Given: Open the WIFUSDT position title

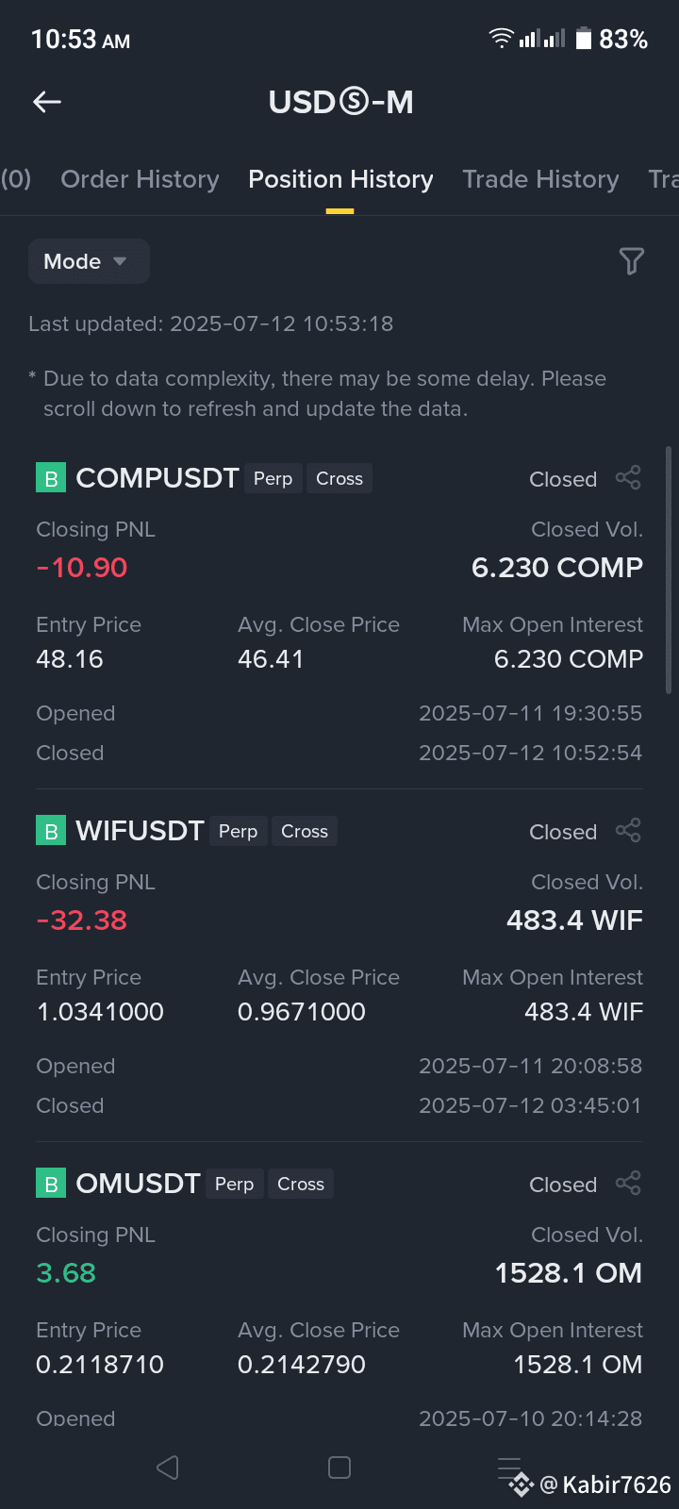Looking at the screenshot, I should [x=140, y=831].
